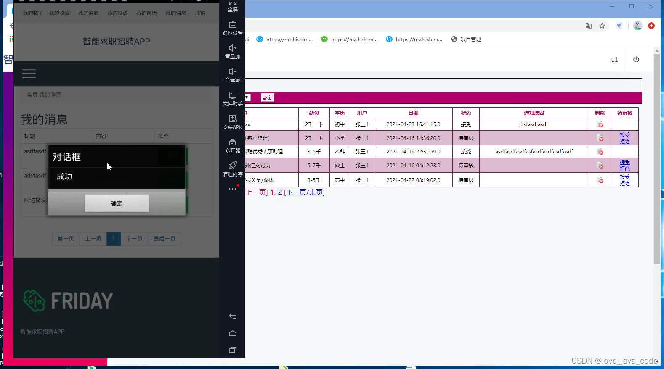The image size is (664, 369).
Task: Open 我的投递 in app top menu
Action: coord(117,13)
